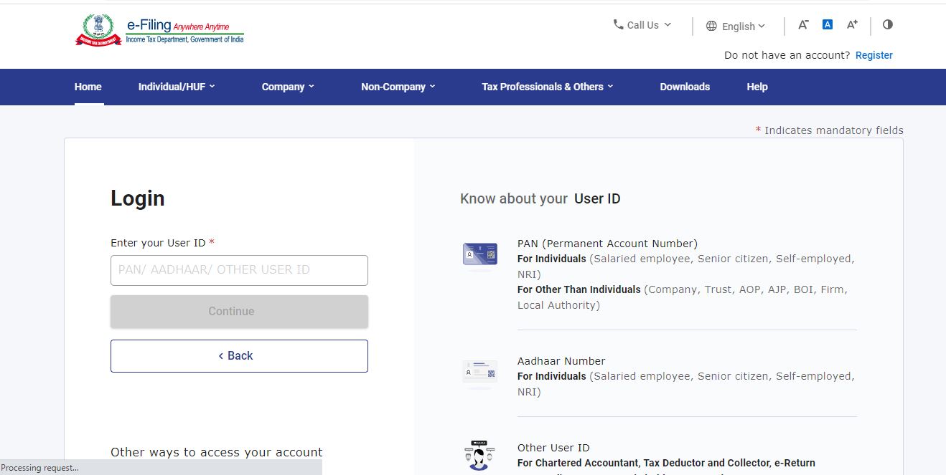Image resolution: width=946 pixels, height=475 pixels.
Task: Select the default font size icon
Action: pos(827,24)
